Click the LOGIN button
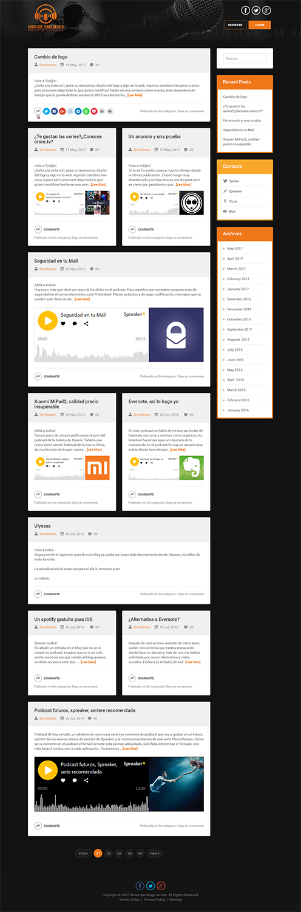Viewport: 301px width, 912px height. tap(260, 25)
